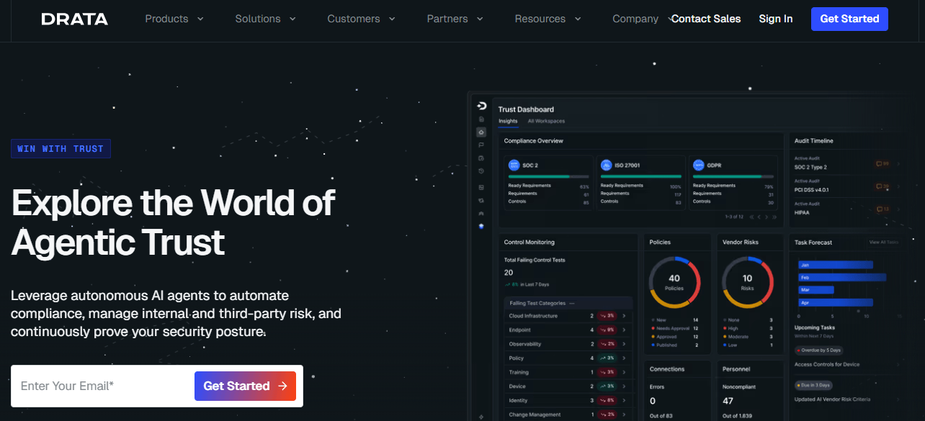925x421 pixels.
Task: Jump to first page of compliance frameworks
Action: click(751, 217)
